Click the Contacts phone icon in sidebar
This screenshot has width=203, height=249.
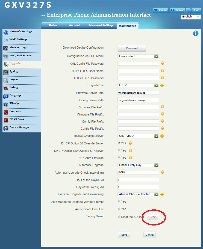[x=6, y=112]
